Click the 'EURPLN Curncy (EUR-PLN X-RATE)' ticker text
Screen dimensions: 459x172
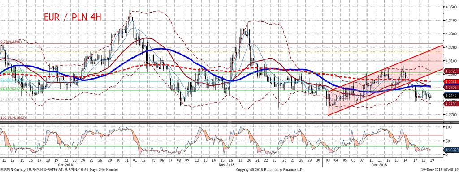(x=28, y=169)
